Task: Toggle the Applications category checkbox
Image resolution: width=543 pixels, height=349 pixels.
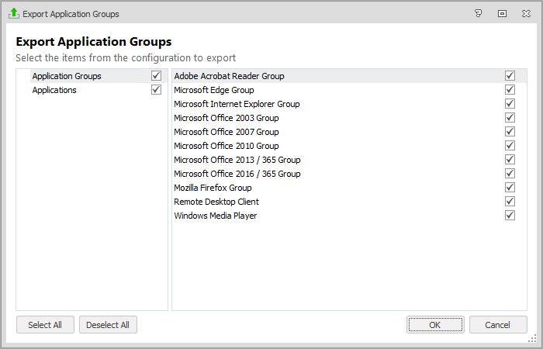Action: click(x=156, y=90)
